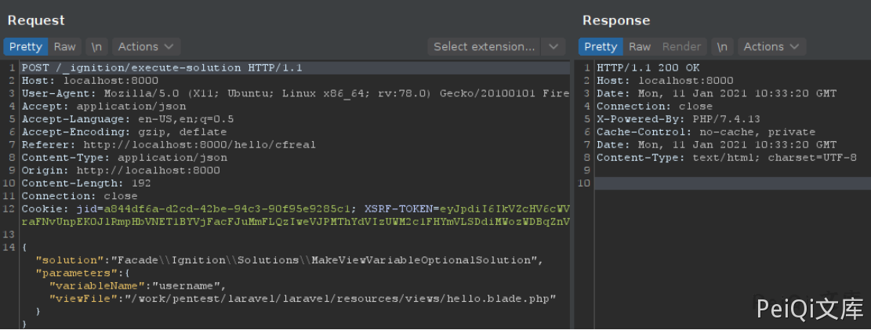
Task: Toggle the \n button in Response panel
Action: point(722,47)
